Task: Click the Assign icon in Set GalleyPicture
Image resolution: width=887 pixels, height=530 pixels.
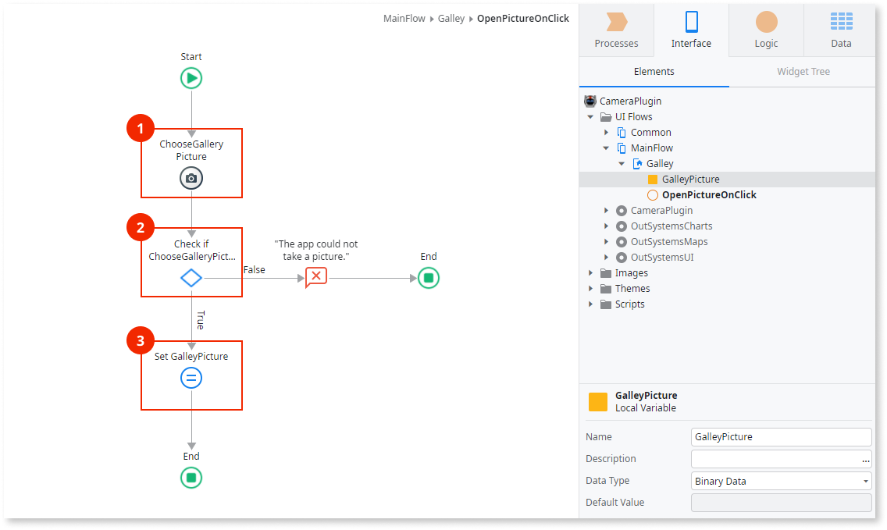Action: coord(191,378)
